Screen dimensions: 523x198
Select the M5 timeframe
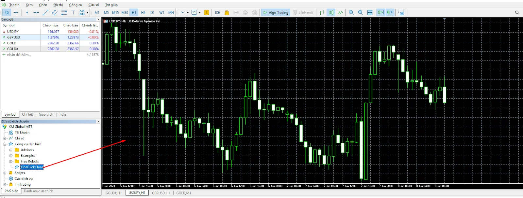tap(106, 12)
